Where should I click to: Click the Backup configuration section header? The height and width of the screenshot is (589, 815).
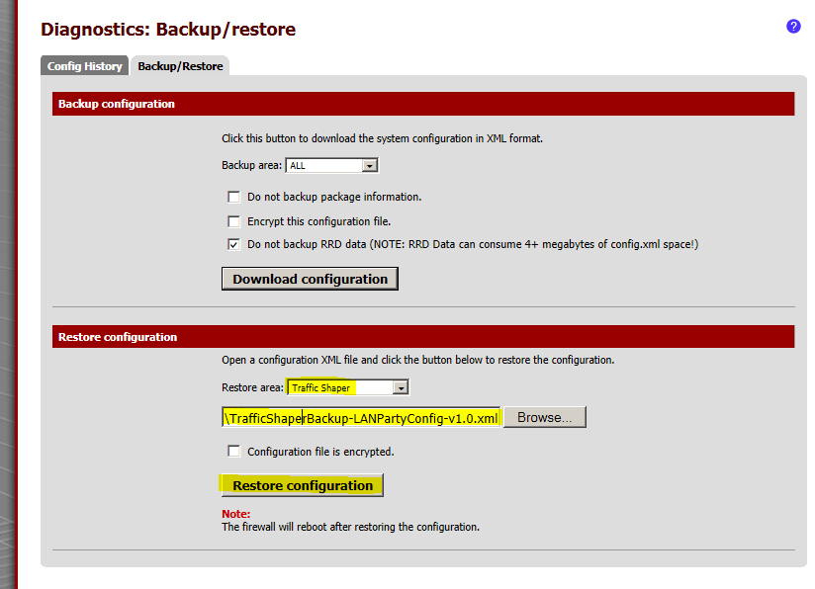point(117,104)
